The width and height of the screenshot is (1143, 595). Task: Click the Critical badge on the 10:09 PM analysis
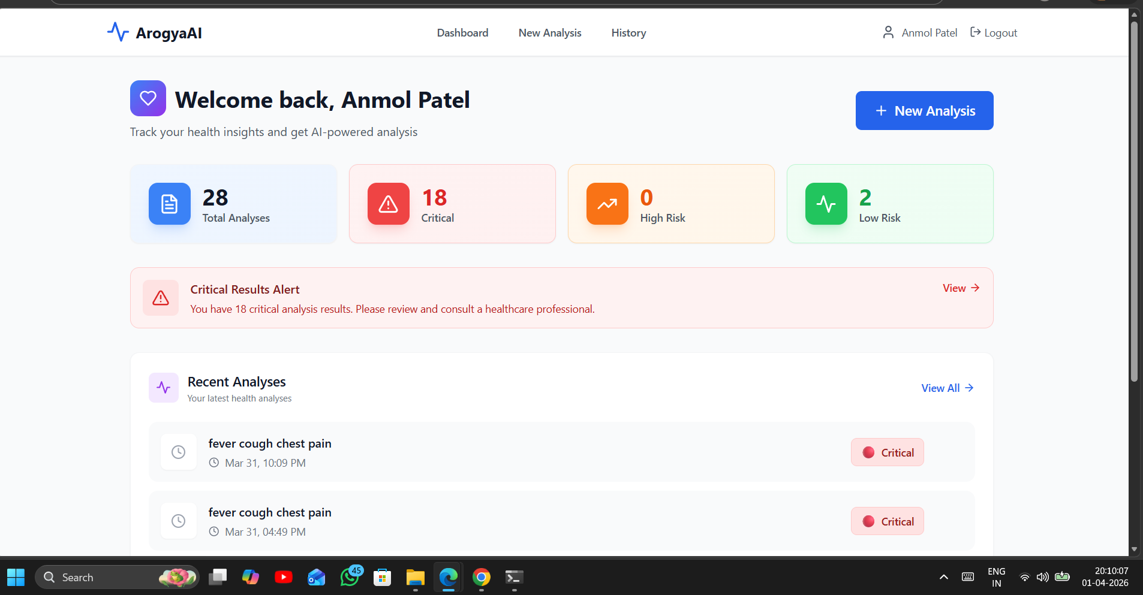click(x=888, y=452)
